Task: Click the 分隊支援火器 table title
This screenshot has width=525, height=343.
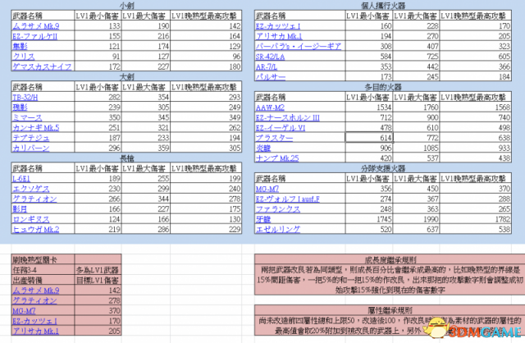Action: 383,168
